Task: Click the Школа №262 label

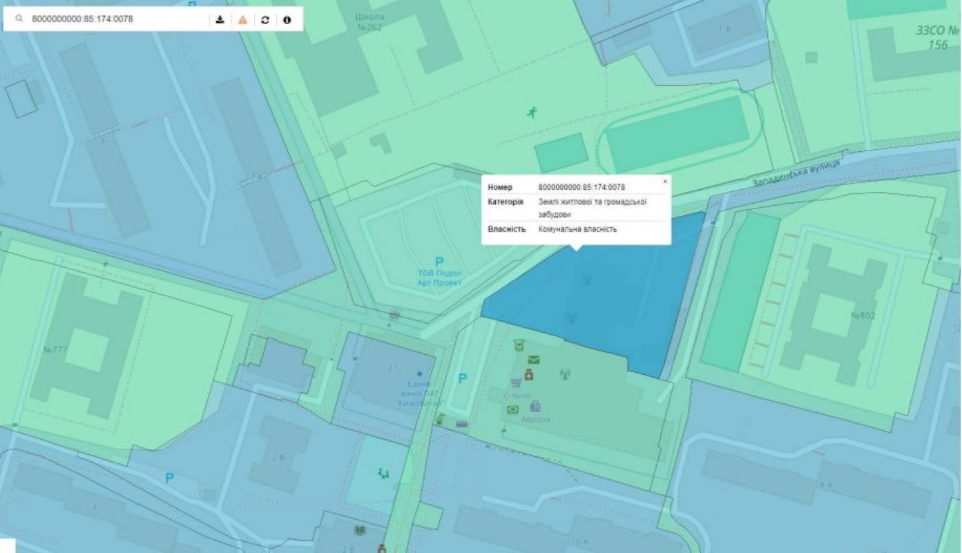Action: point(370,21)
